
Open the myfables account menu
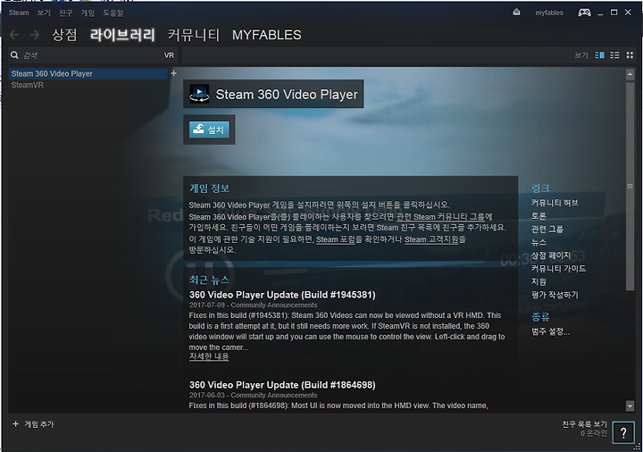tap(549, 13)
